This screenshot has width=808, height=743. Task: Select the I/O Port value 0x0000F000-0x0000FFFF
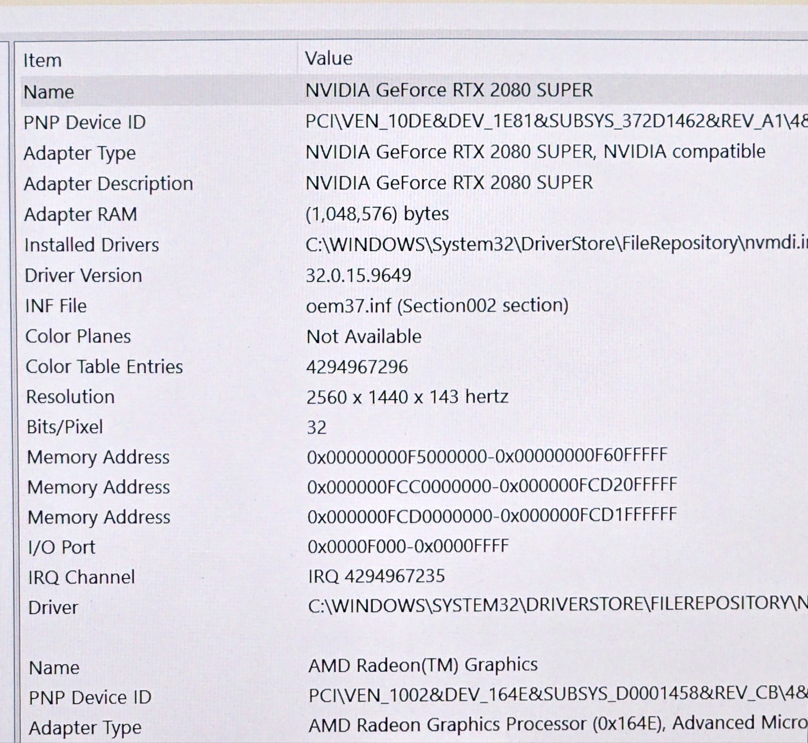[408, 546]
